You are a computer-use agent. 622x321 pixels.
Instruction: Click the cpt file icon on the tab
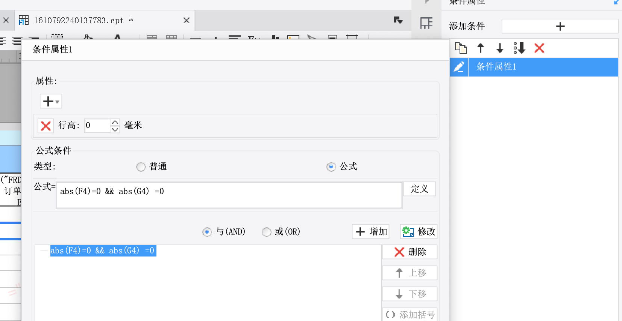point(24,20)
